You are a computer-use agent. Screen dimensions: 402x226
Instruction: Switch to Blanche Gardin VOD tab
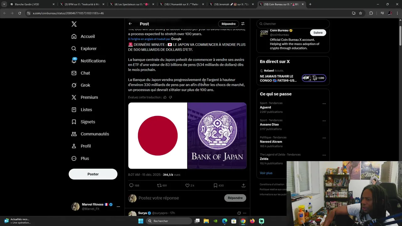(x=32, y=4)
